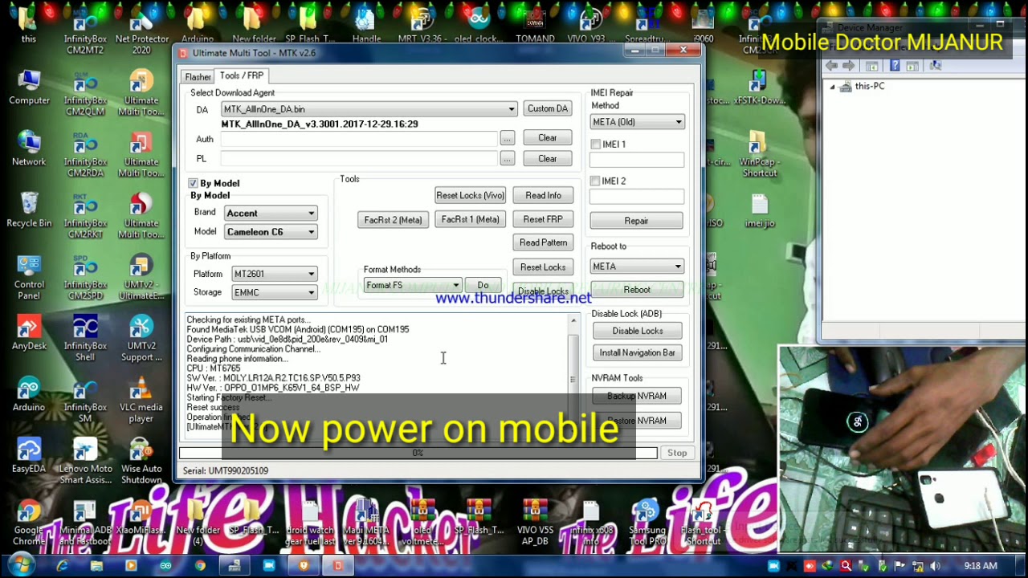Open the InfinityBox CM2RKT shortcut
The image size is (1028, 578).
pos(85,215)
